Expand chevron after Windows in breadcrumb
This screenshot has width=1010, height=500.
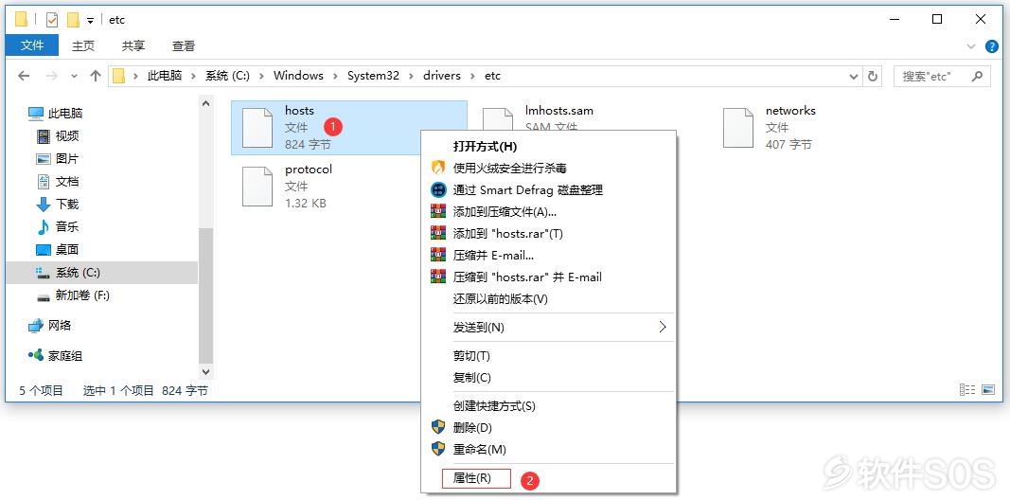click(x=335, y=76)
